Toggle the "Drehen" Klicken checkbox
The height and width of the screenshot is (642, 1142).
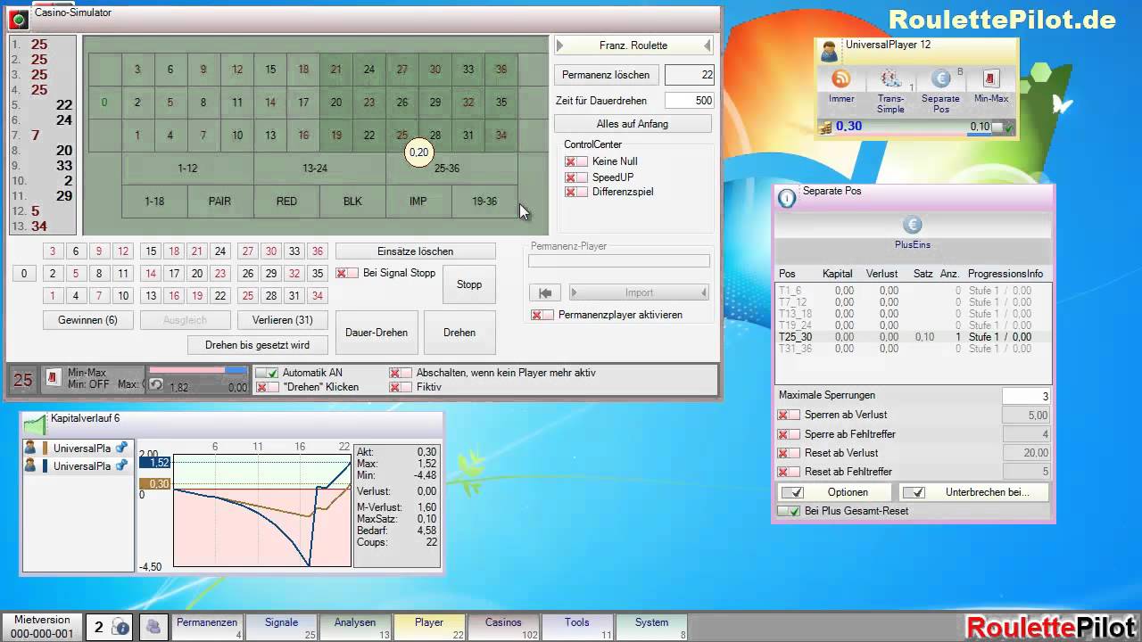267,387
